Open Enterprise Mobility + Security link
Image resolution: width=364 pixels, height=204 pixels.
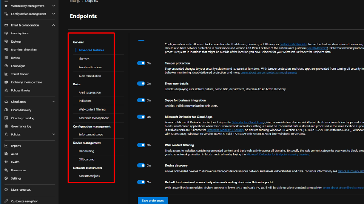(x=225, y=130)
